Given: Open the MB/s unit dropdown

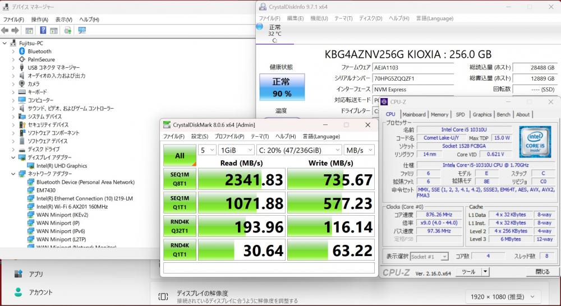Looking at the screenshot, I should click(359, 150).
